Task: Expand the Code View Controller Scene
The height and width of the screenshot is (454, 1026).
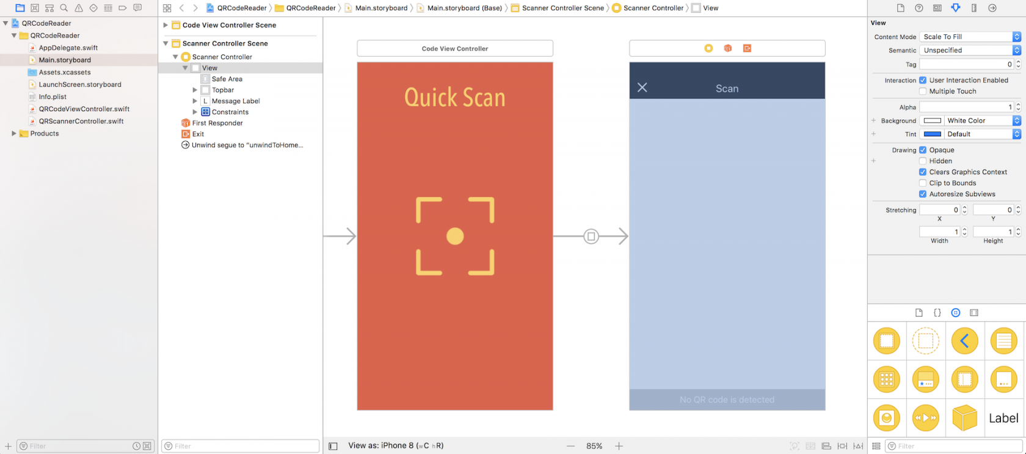Action: (166, 25)
